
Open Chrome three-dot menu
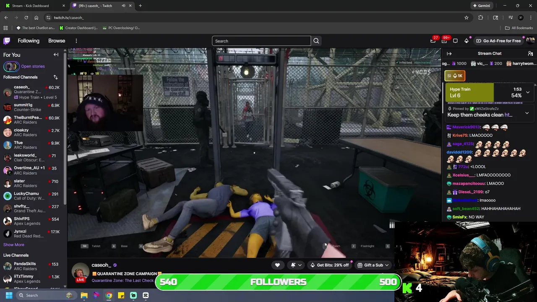point(530,18)
